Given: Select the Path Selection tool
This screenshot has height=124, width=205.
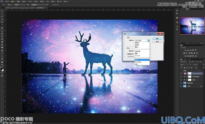Looking at the screenshot, I should (x=2, y=56).
